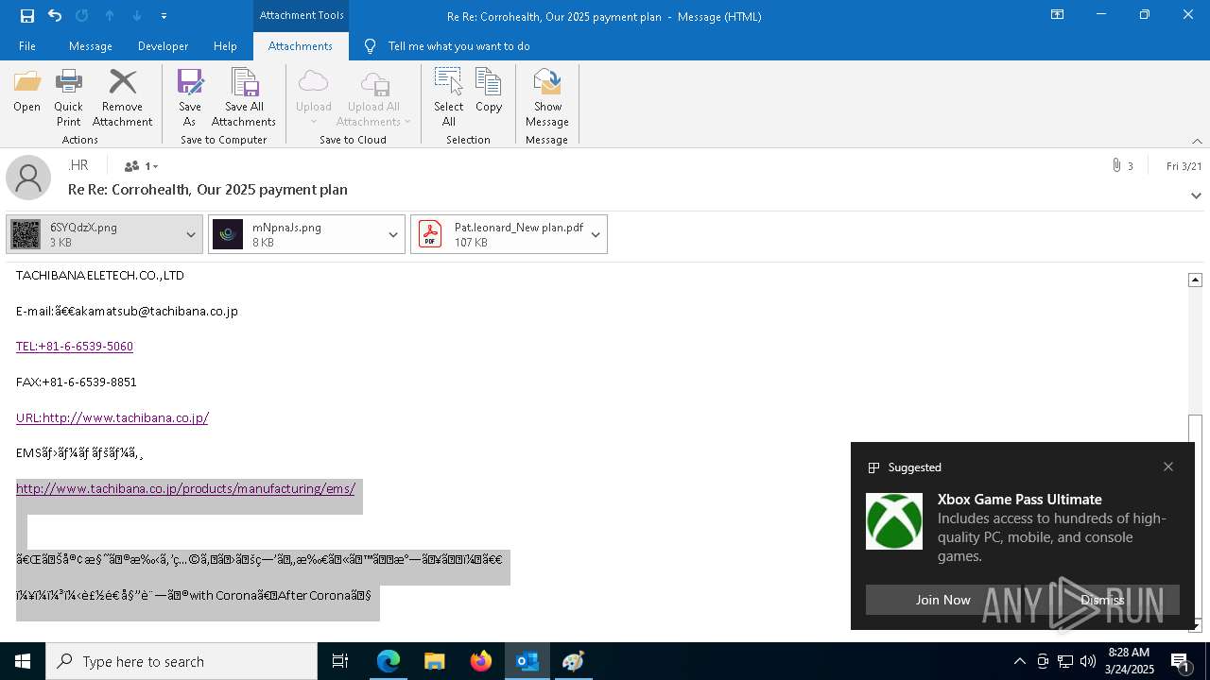
Task: Select the 6SYQdzX.png attachment
Action: [93, 234]
